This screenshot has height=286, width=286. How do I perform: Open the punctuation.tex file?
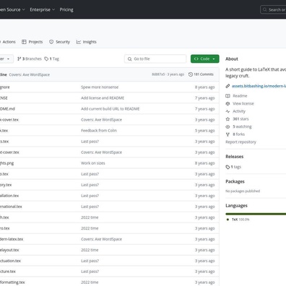click(10, 261)
